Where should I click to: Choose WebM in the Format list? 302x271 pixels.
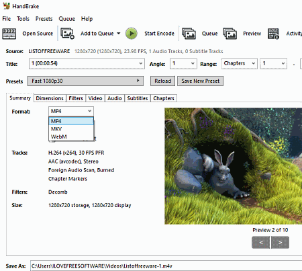71,137
